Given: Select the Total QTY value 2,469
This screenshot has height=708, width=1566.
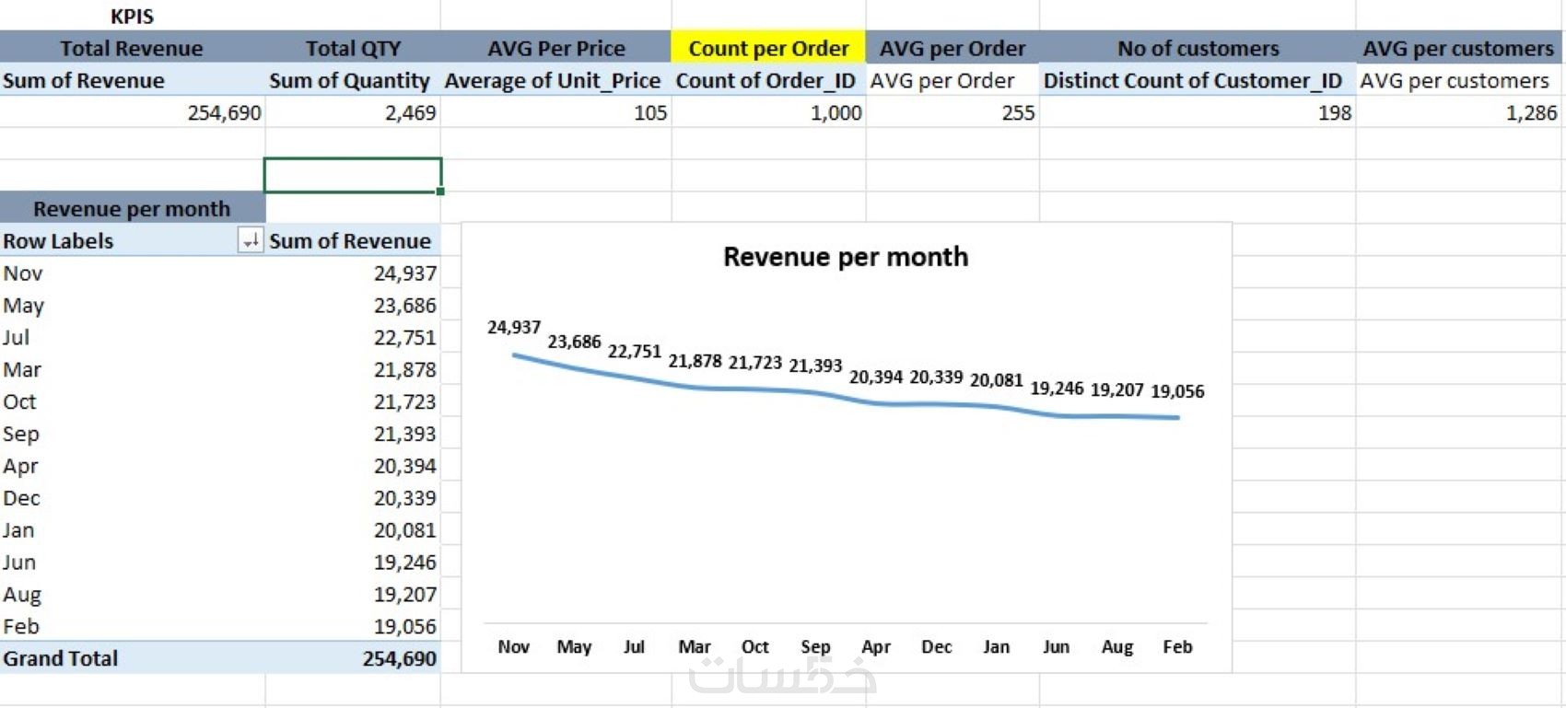Looking at the screenshot, I should click(410, 112).
